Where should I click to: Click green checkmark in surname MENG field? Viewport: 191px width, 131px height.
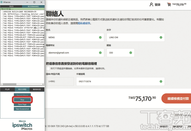click(x=100, y=38)
